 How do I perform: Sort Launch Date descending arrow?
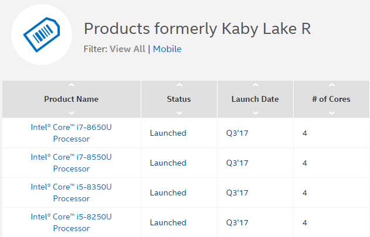pyautogui.click(x=255, y=112)
